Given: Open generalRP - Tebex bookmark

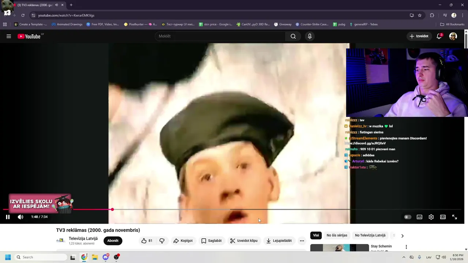Looking at the screenshot, I should click(363, 24).
